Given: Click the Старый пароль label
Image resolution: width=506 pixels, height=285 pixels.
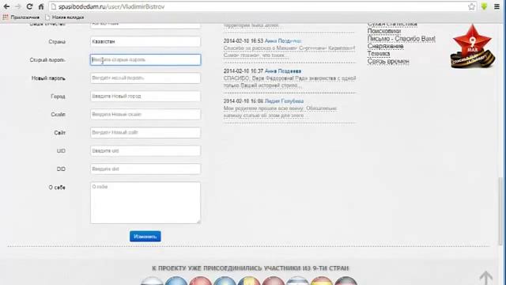Looking at the screenshot, I should pos(47,60).
